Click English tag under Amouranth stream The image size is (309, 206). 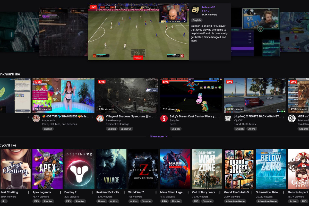pyautogui.click(x=48, y=129)
